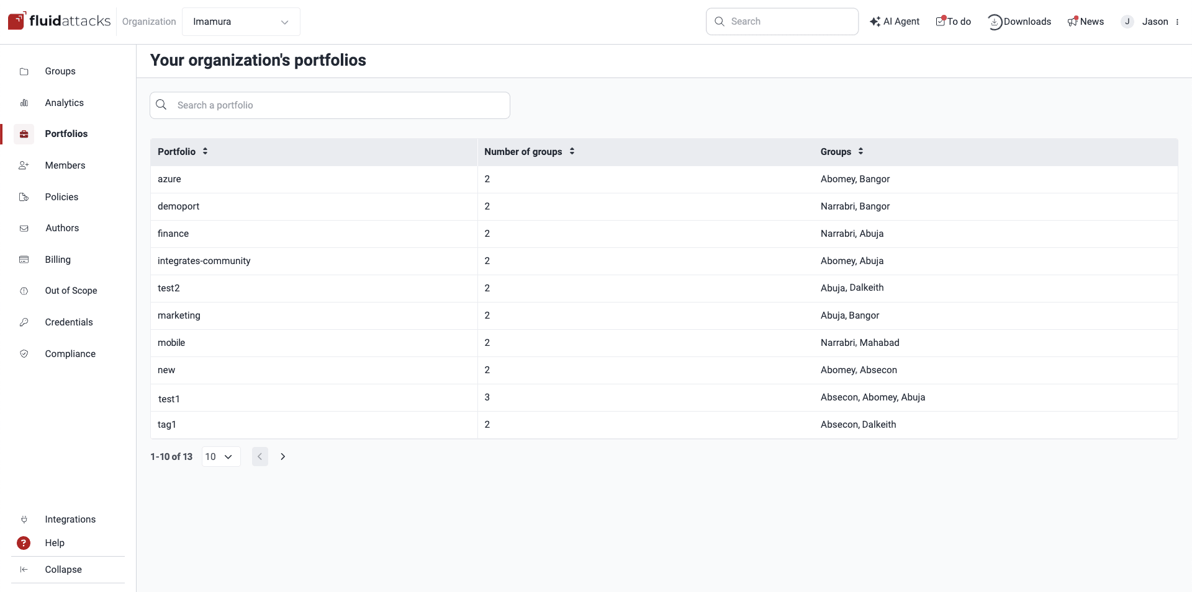The height and width of the screenshot is (592, 1192).
Task: Go to next page with right chevron
Action: coord(283,456)
